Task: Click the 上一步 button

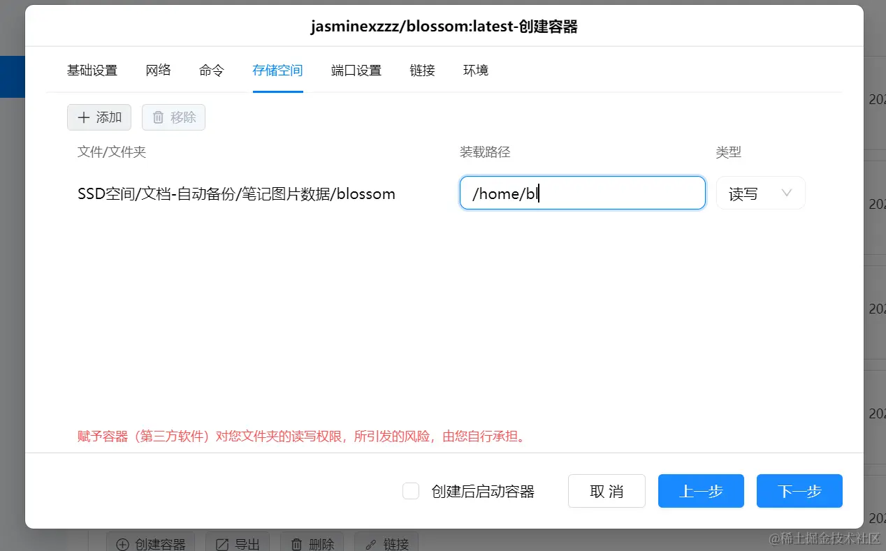Action: [700, 491]
